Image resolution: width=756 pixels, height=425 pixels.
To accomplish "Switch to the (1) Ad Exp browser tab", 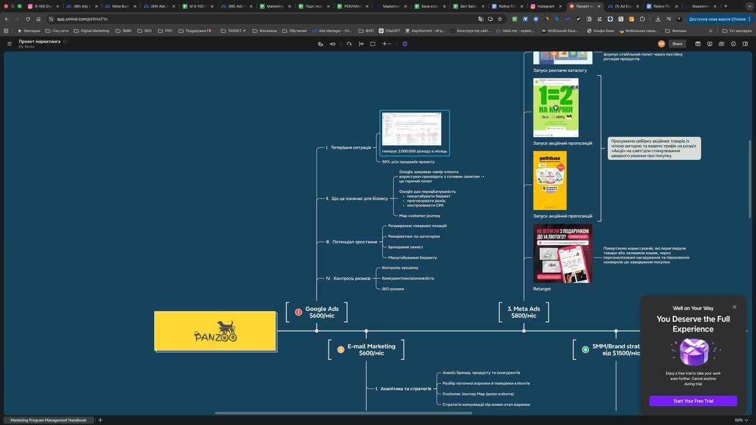I will point(623,6).
